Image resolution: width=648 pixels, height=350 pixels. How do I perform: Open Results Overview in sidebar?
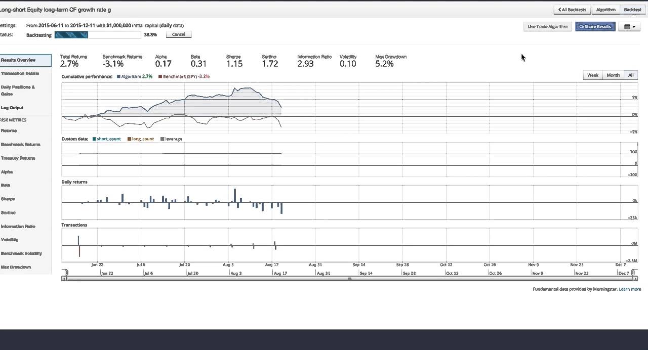tap(25, 60)
